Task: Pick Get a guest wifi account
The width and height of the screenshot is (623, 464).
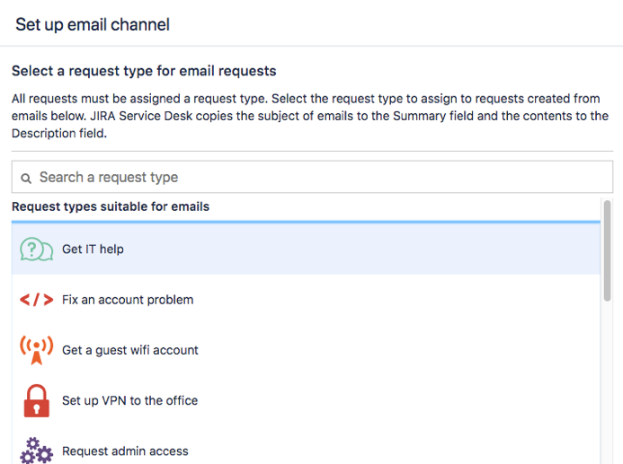Action: [306, 350]
